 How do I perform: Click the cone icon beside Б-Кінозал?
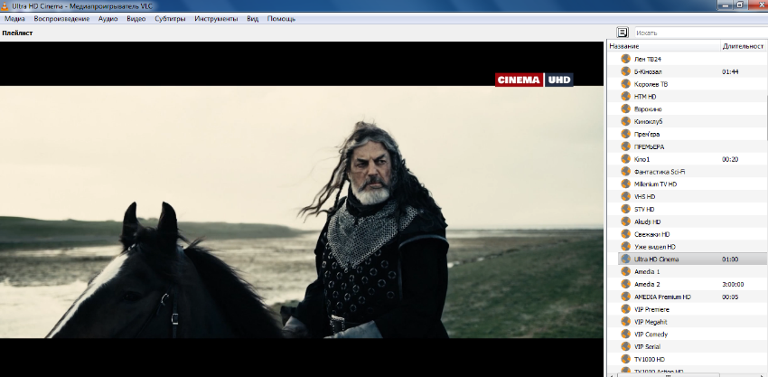[x=625, y=71]
